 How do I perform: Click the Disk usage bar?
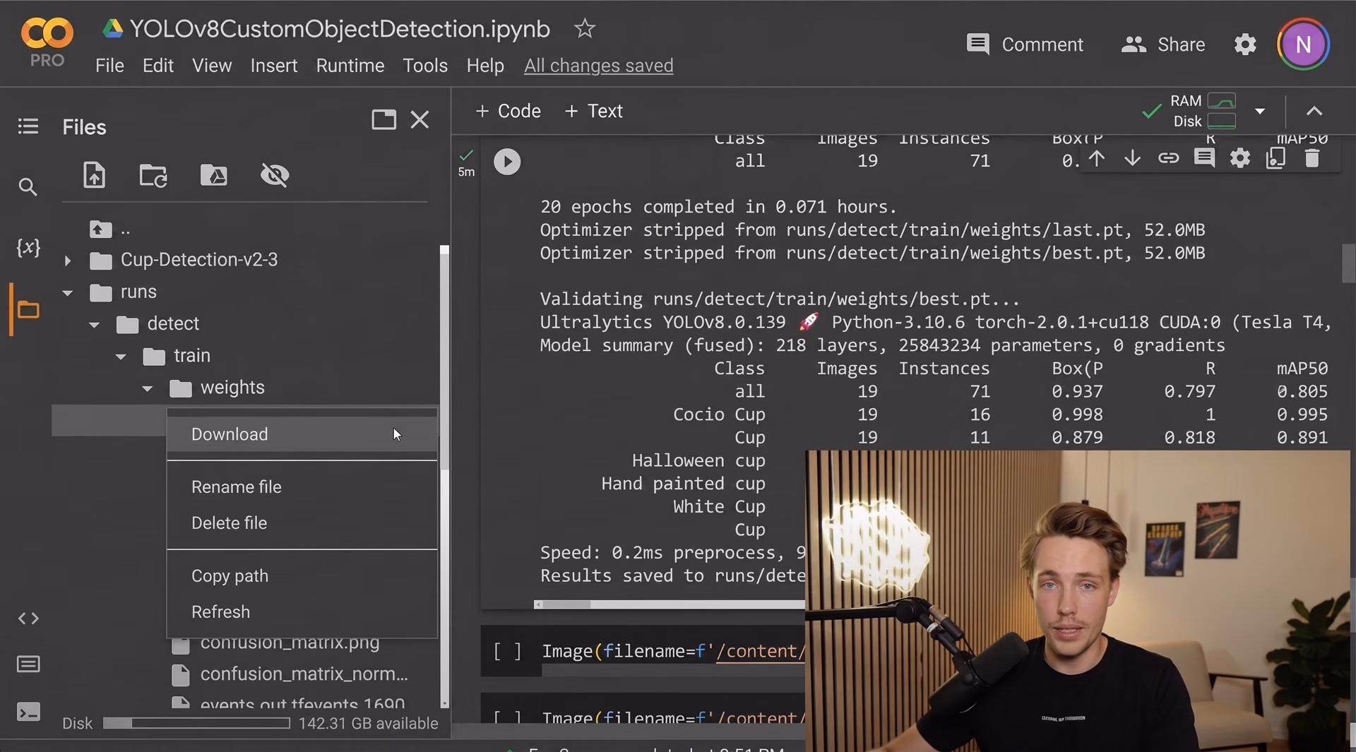pos(196,723)
